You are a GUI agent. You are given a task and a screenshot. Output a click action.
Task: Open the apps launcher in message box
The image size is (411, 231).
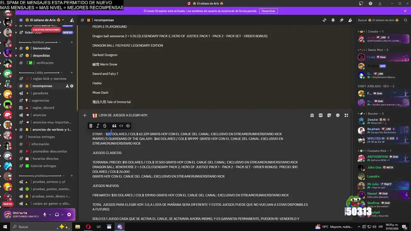click(346, 115)
